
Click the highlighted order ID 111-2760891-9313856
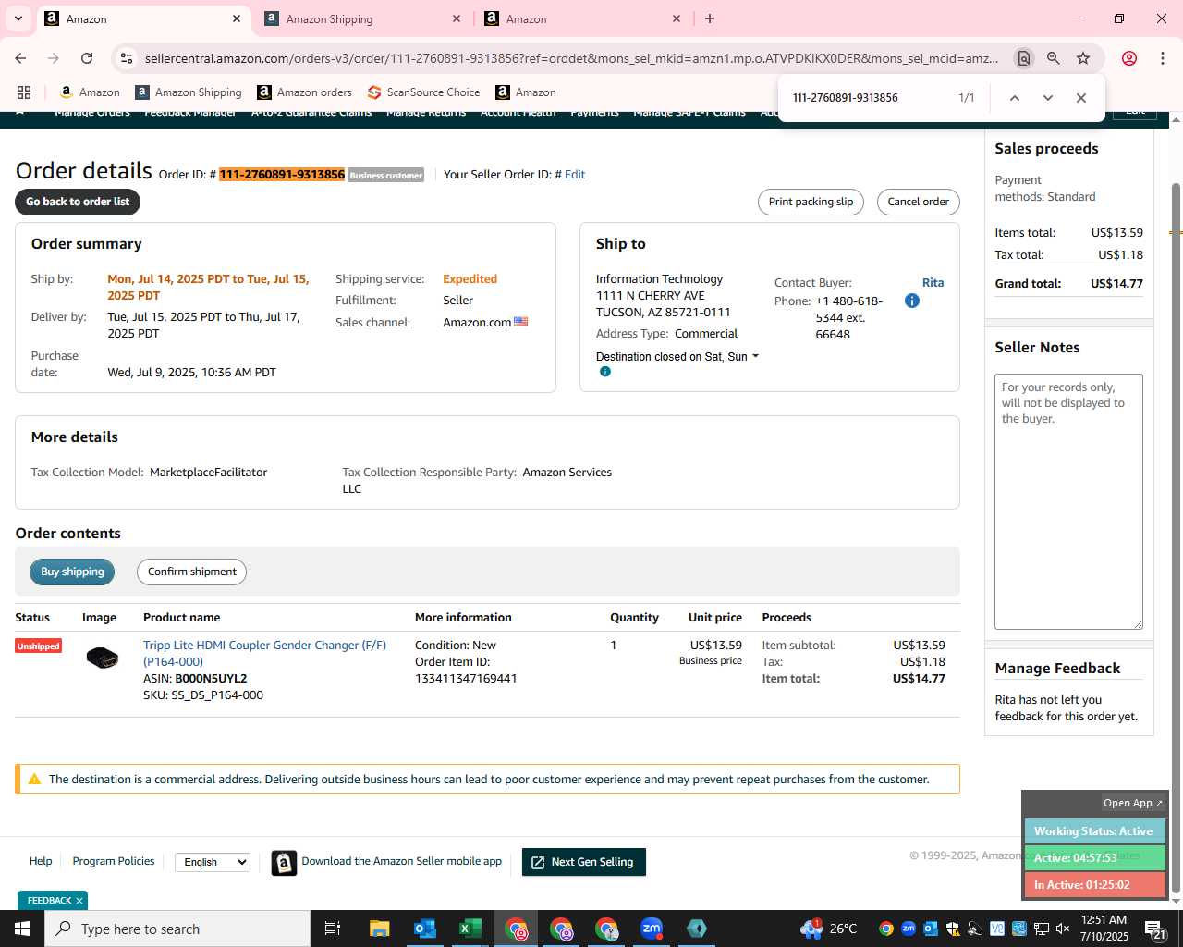click(282, 175)
